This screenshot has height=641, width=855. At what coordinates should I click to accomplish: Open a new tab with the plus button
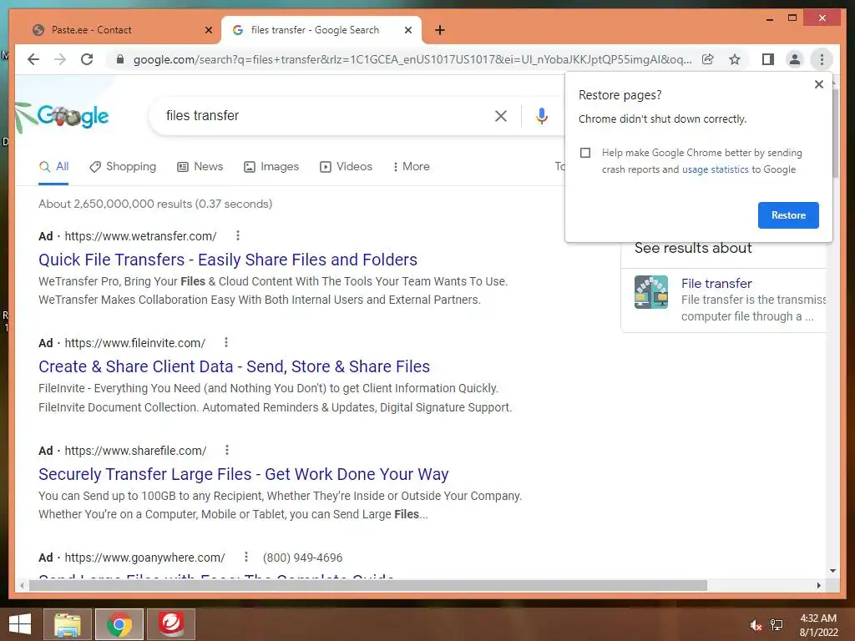[x=440, y=30]
